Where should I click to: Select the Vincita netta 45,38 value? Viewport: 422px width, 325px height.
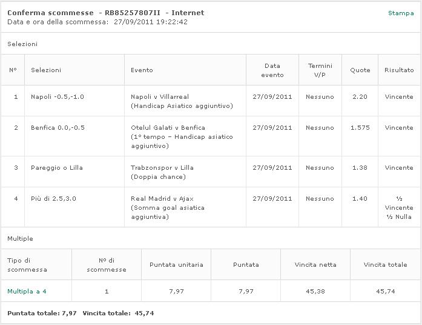click(x=315, y=292)
